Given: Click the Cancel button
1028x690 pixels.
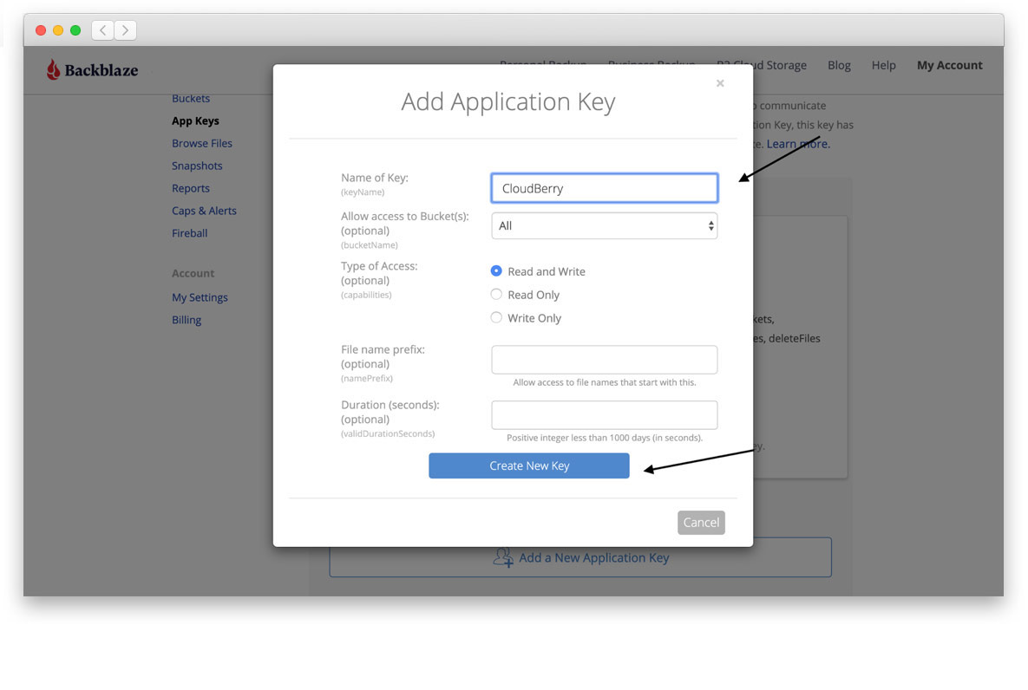Looking at the screenshot, I should tap(701, 522).
